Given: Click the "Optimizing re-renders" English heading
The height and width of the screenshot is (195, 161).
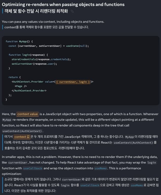Looking at the screenshot, I should click(x=63, y=4).
